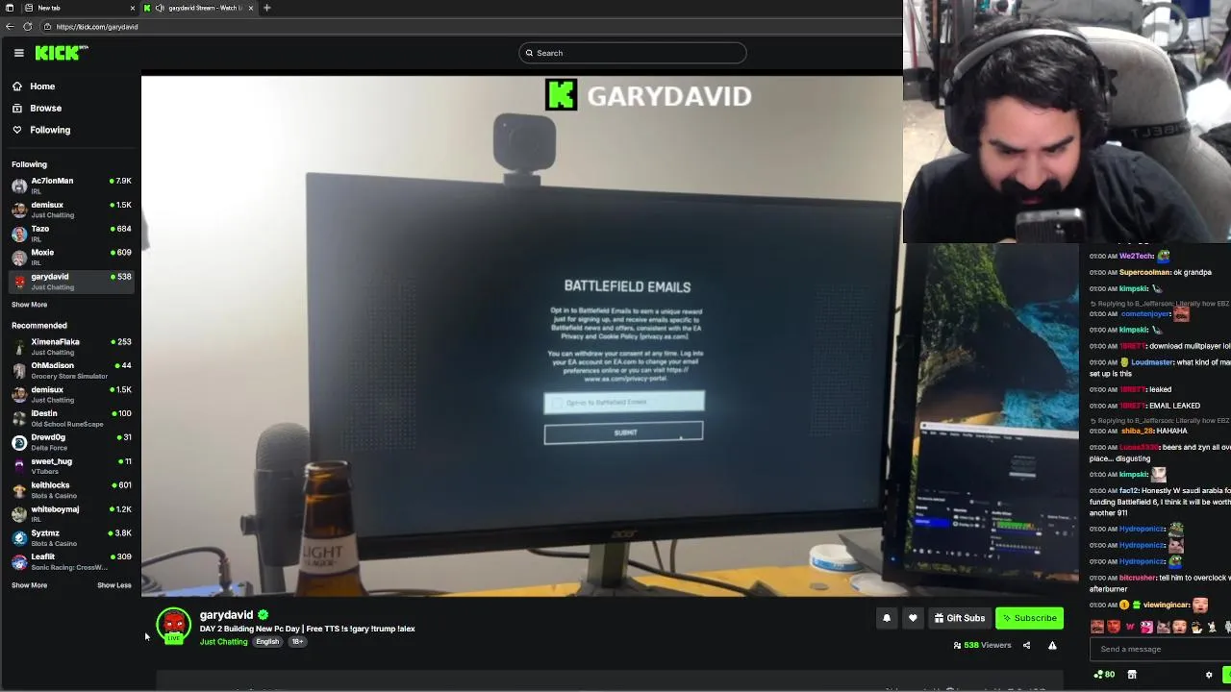This screenshot has height=692, width=1231.
Task: Reload the page with refresh icon
Action: pyautogui.click(x=27, y=27)
